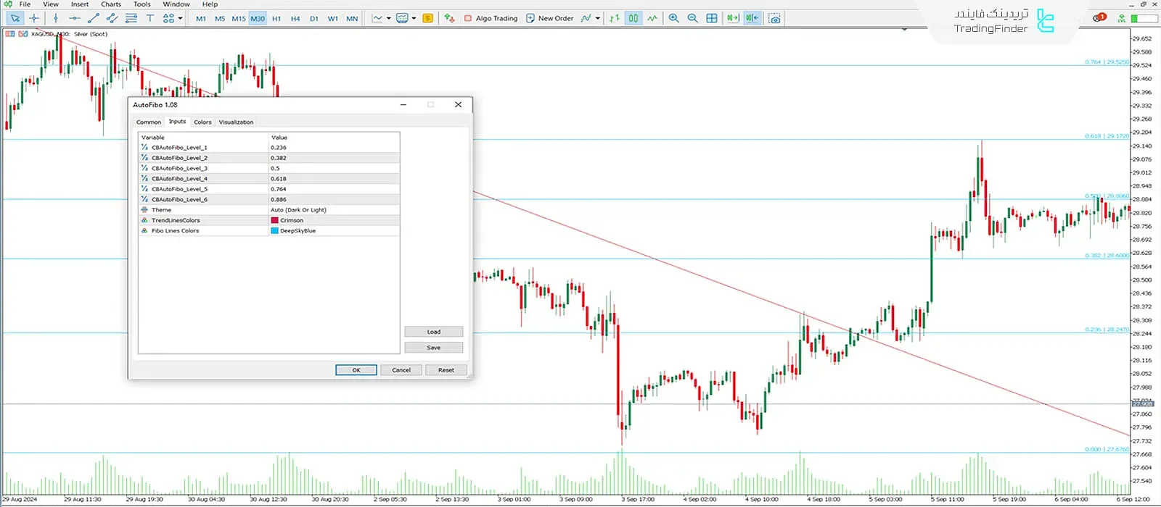This screenshot has width=1161, height=507.
Task: Open the objects shapes dropdown arrow
Action: click(180, 18)
